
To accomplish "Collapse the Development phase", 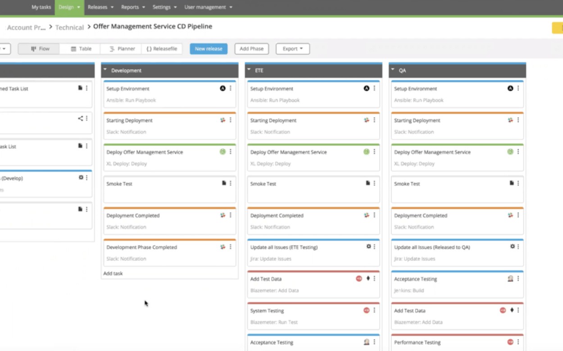I will coord(105,70).
